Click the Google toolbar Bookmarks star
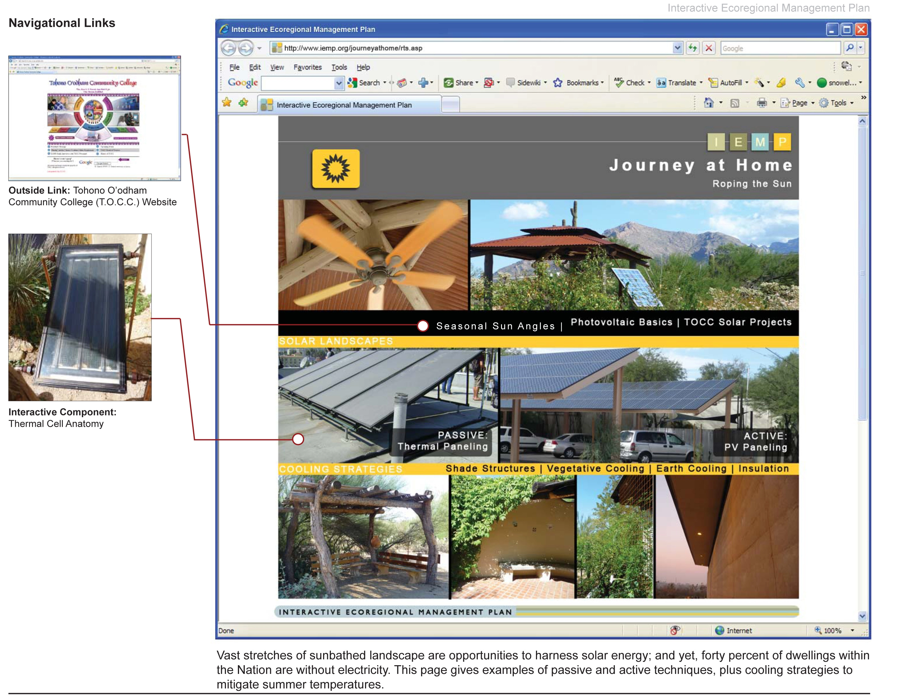This screenshot has height=696, width=898. click(x=557, y=83)
